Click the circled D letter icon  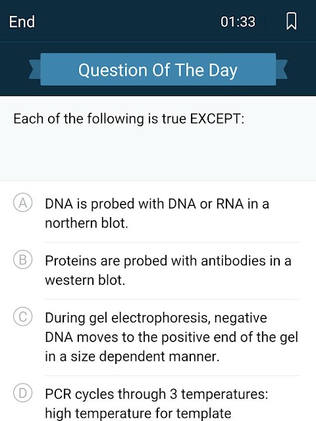pyautogui.click(x=23, y=392)
